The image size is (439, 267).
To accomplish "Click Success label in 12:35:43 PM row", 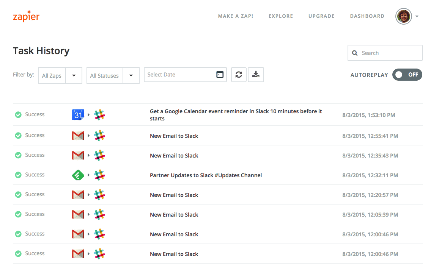I will point(35,155).
